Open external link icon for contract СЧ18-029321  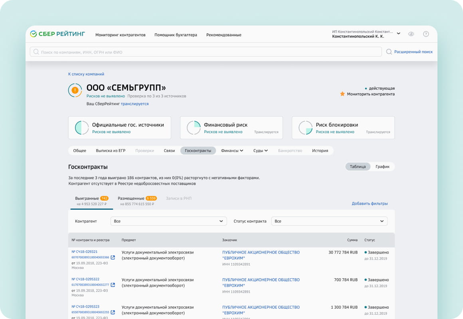point(113,258)
